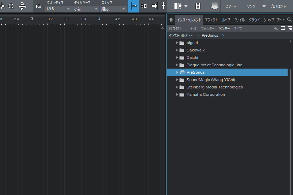293x195 pixels.
Task: Open the クオンタイズ 1/16 dropdown
Action: tap(58, 9)
